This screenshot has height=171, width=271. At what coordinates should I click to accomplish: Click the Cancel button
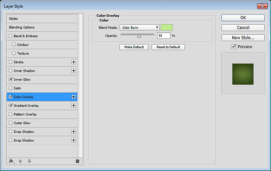[x=243, y=28]
